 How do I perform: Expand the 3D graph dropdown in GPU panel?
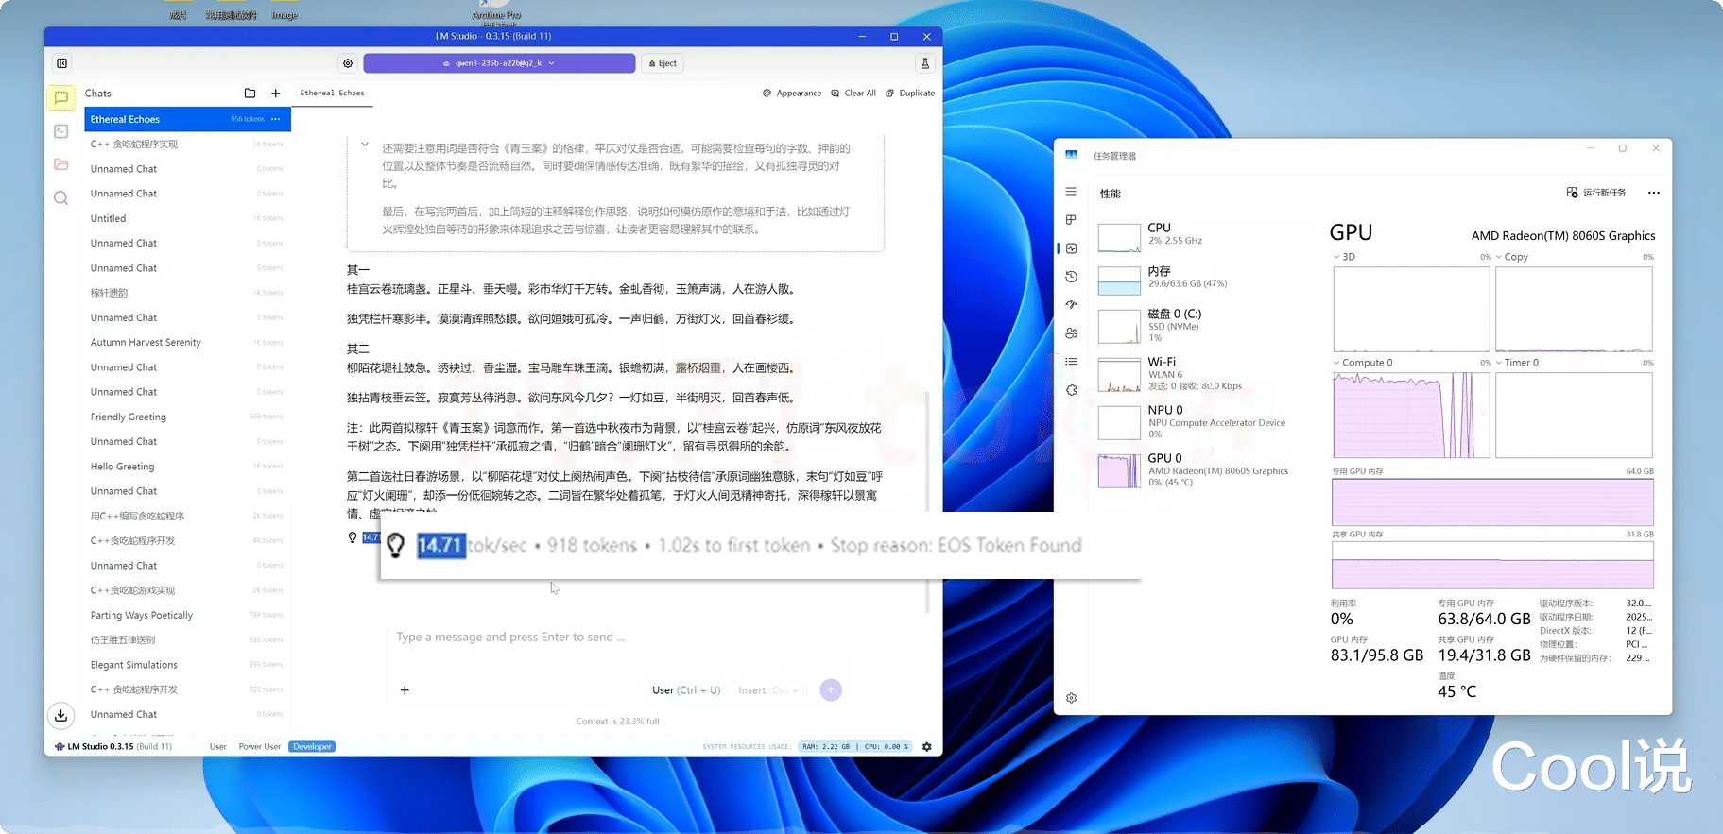point(1336,257)
